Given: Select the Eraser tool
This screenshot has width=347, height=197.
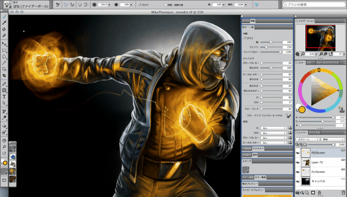Looking at the screenshot, I should 4,35.
